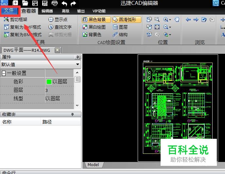Open the 背景色 background color picker

click(x=92, y=35)
